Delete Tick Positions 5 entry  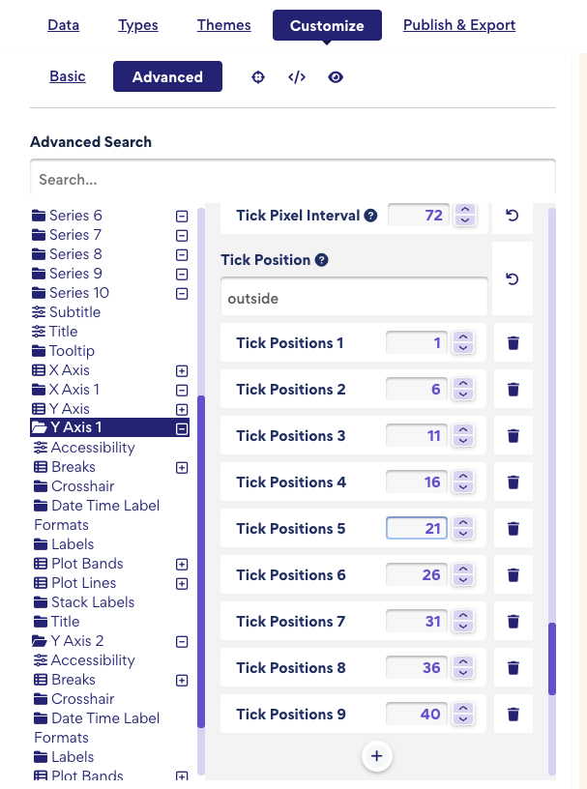point(514,529)
